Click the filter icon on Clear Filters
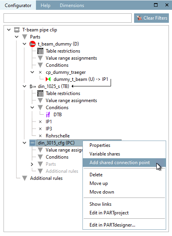This screenshot has width=172, height=236. (139, 18)
